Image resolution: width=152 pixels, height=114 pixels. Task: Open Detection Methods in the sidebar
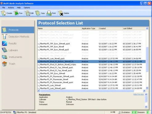coord(18,37)
